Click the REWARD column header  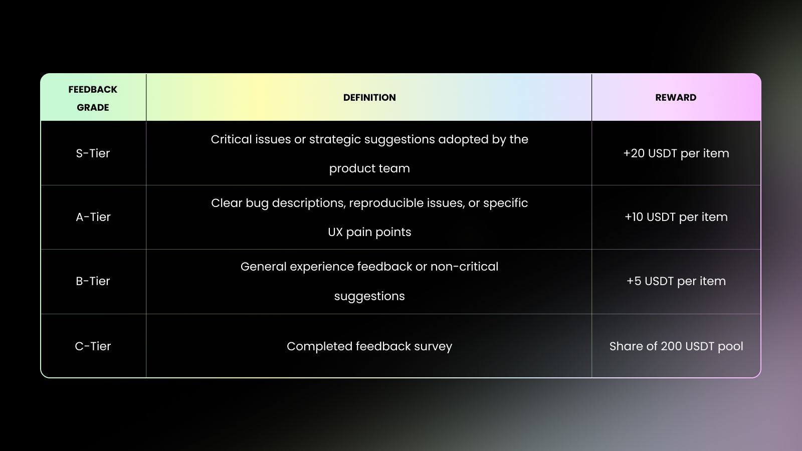676,98
